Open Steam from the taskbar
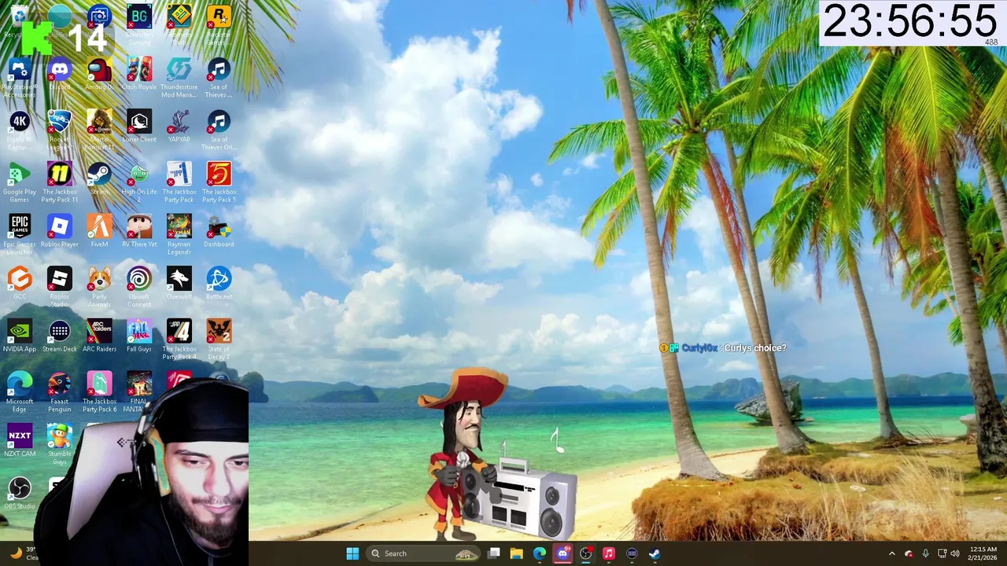This screenshot has height=566, width=1007. 655,553
